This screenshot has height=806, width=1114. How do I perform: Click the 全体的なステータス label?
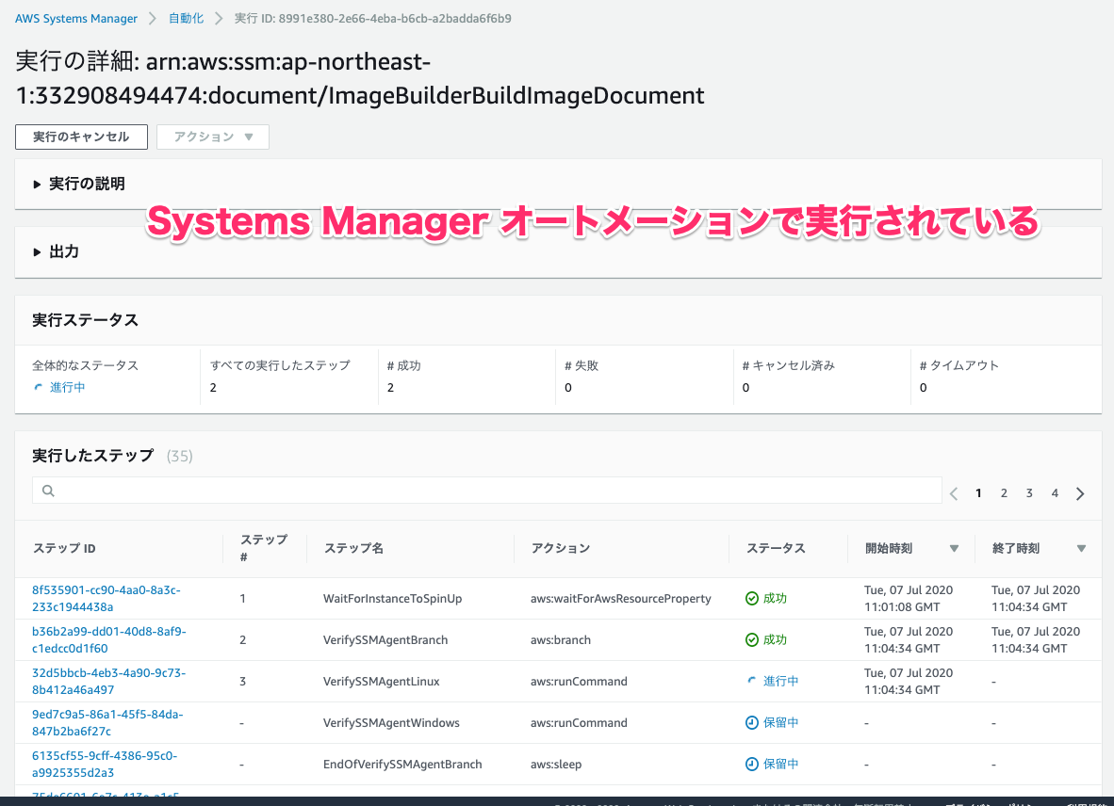click(x=85, y=365)
